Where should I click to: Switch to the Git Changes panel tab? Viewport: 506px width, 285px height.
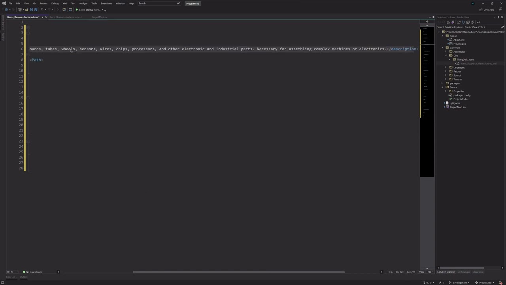coord(464,272)
